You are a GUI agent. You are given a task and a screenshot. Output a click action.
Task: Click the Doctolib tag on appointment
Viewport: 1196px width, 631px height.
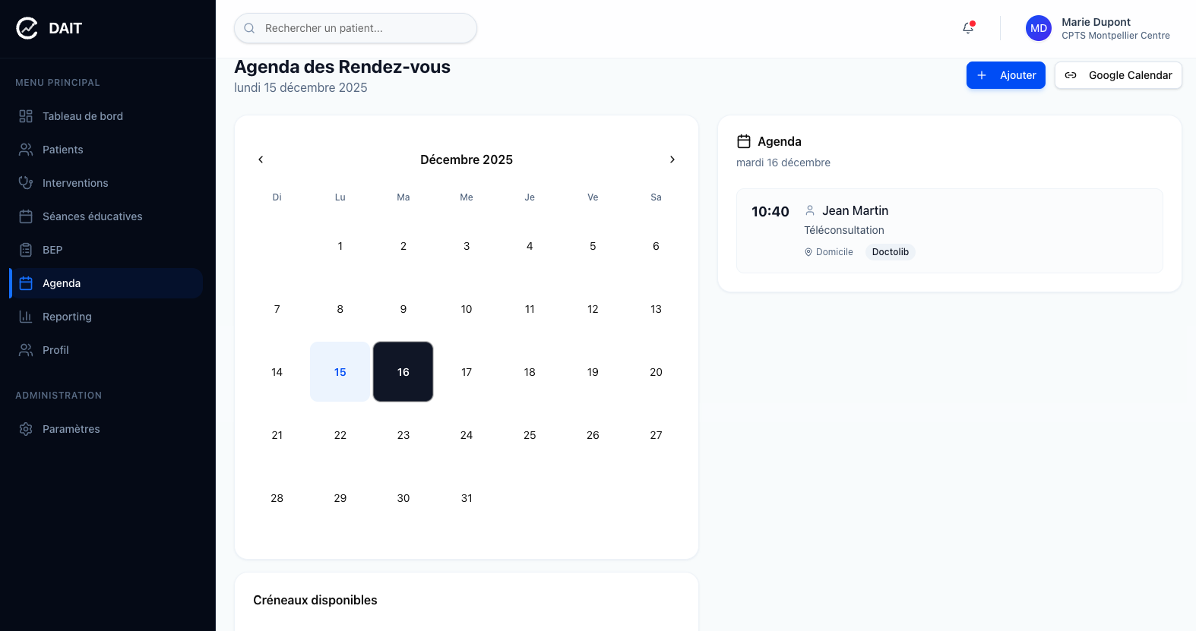click(890, 252)
